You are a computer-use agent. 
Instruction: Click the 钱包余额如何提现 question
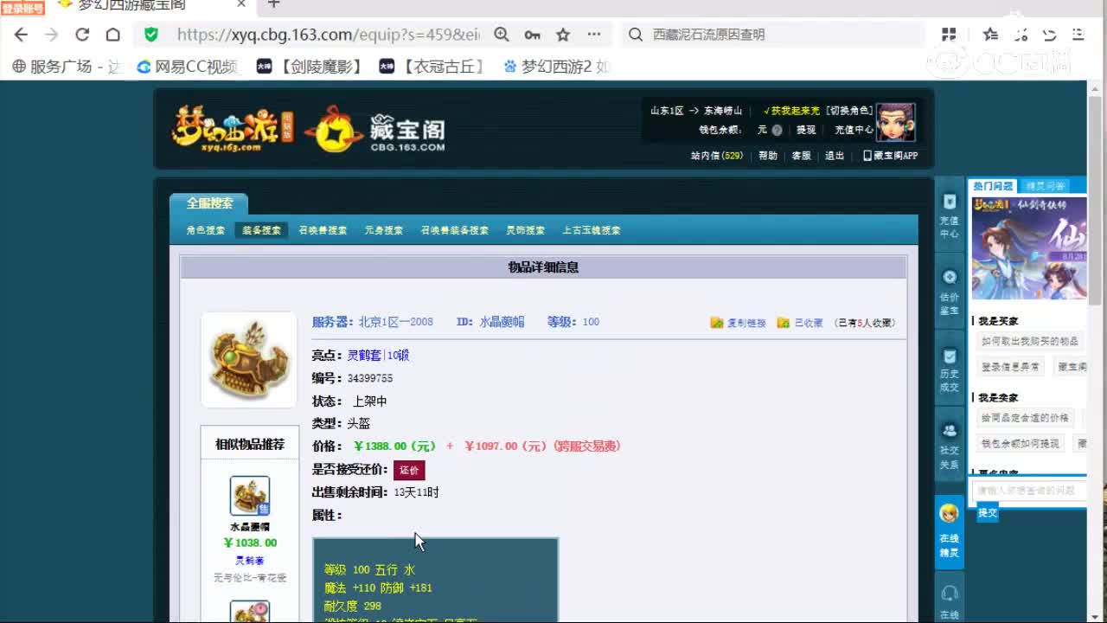coord(1021,443)
